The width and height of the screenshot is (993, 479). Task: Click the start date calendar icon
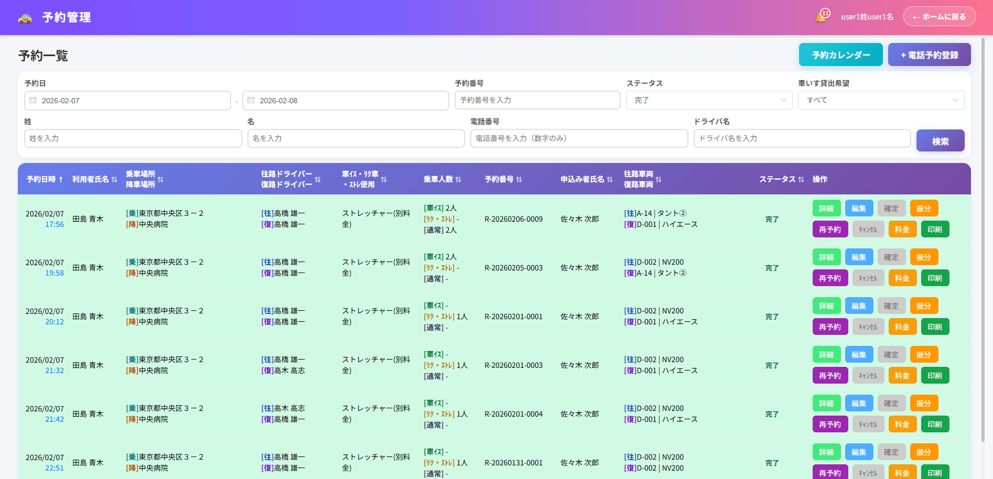[33, 100]
